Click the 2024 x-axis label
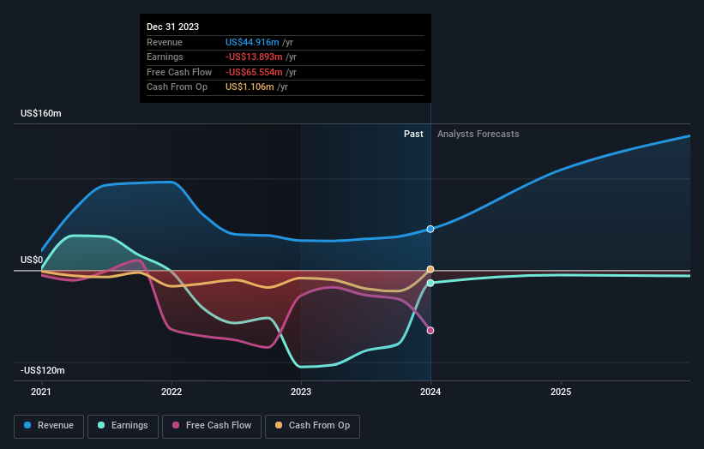The image size is (704, 449). tap(430, 392)
